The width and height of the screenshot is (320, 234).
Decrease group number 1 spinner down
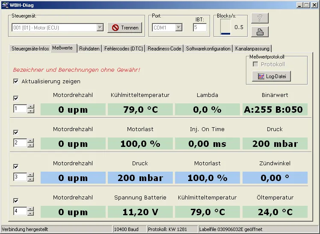(x=31, y=111)
